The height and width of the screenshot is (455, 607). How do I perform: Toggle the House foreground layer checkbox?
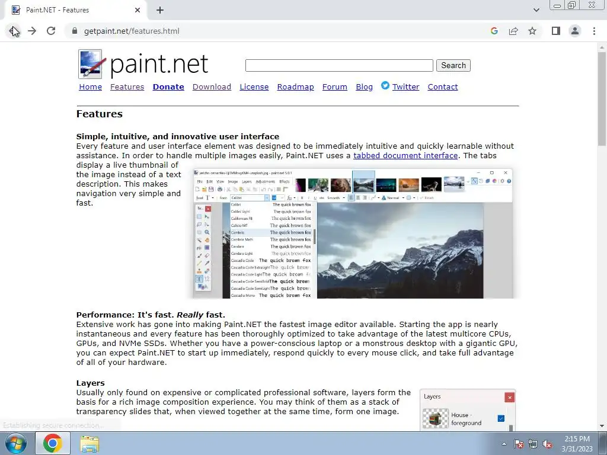point(501,418)
